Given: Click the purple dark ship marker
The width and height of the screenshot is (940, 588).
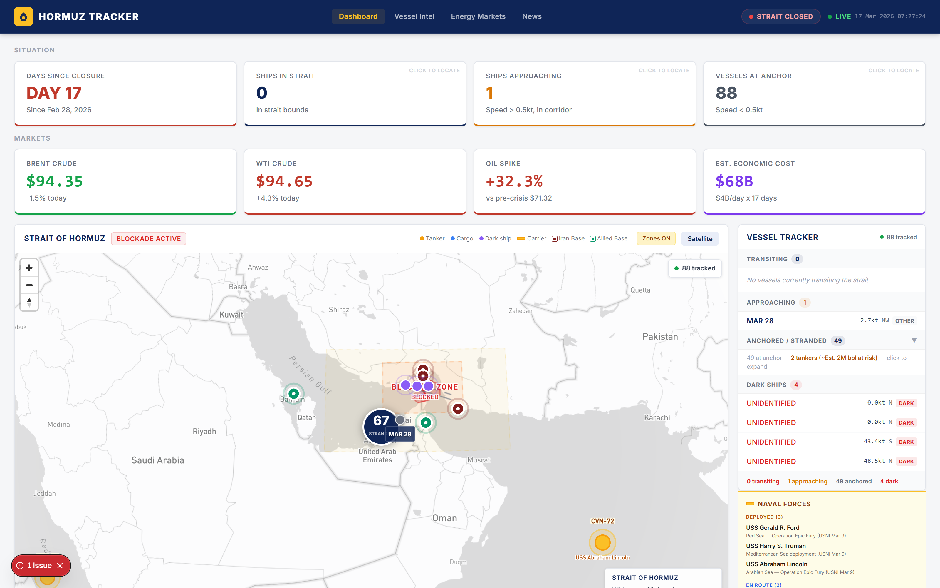Looking at the screenshot, I should click(417, 386).
